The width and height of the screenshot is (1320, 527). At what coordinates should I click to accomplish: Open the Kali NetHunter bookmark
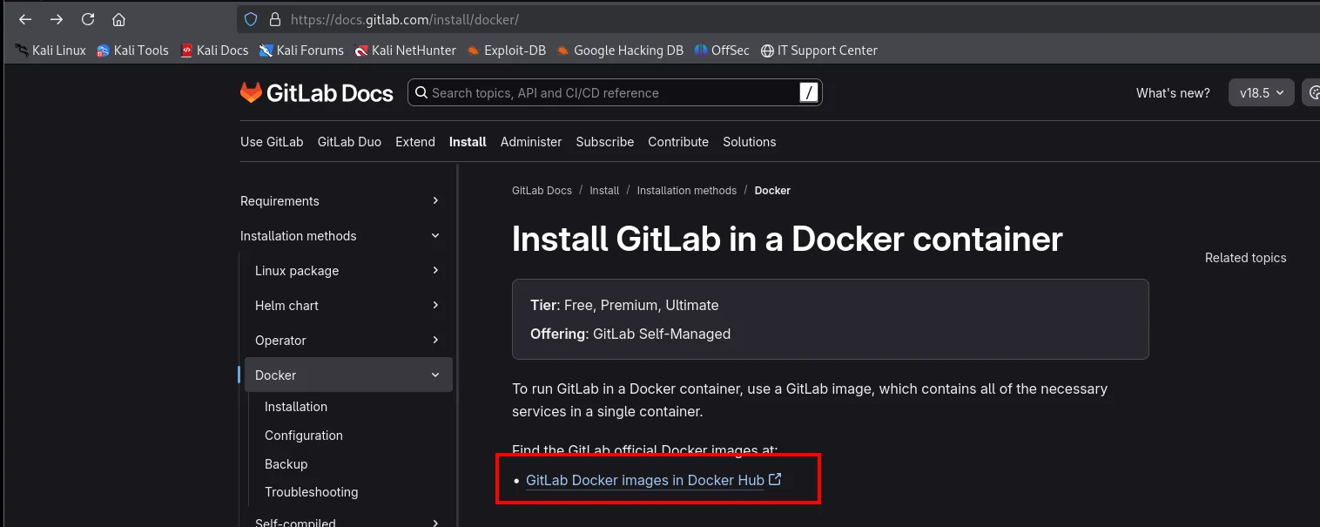405,51
